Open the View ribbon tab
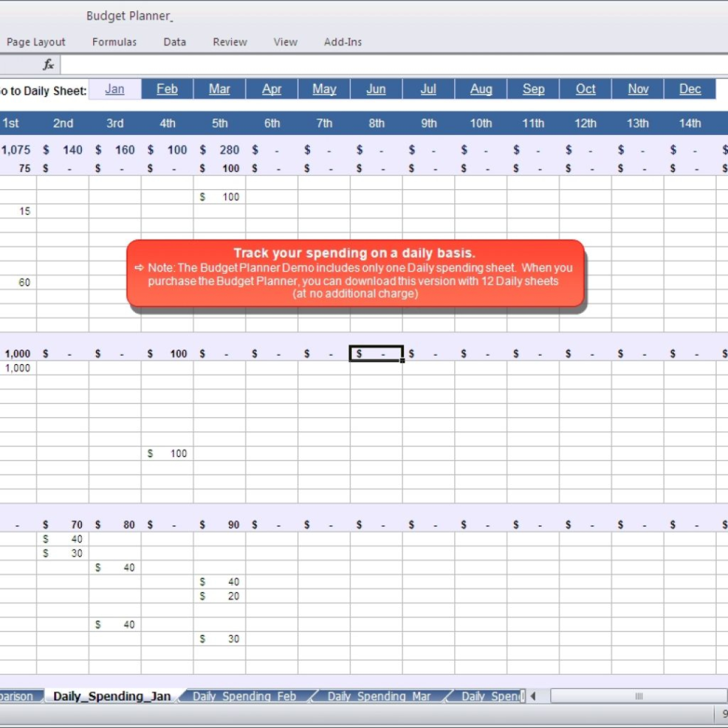This screenshot has height=728, width=728. coord(285,42)
